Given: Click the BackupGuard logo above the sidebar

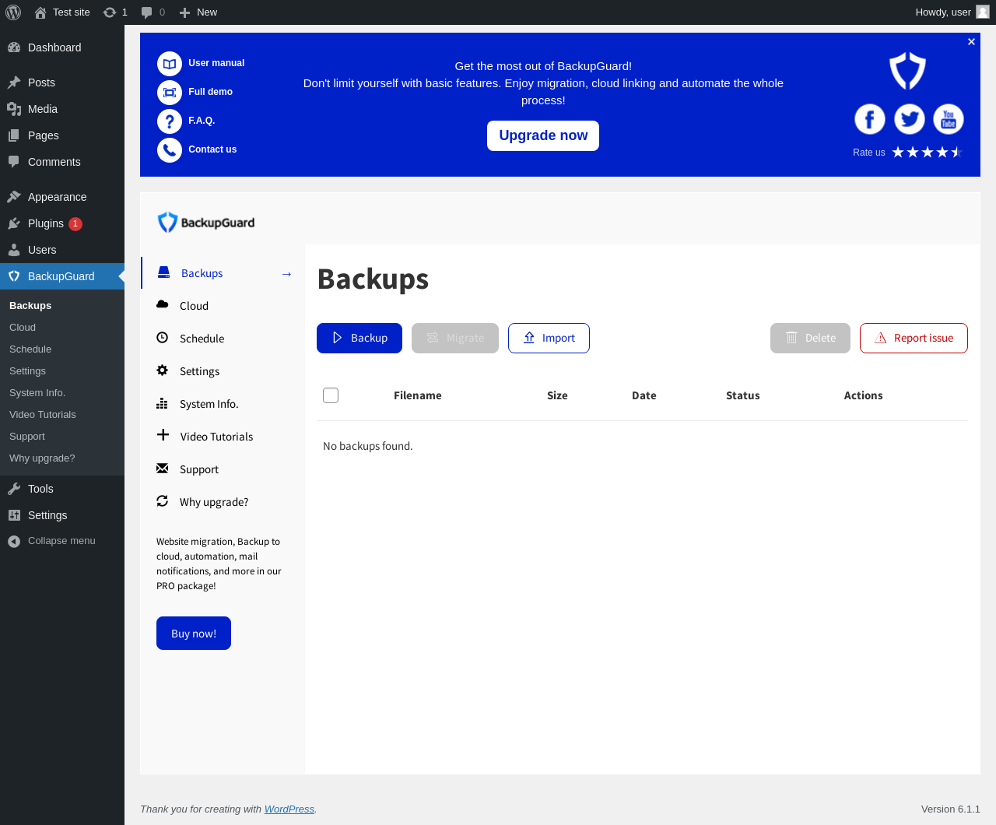Looking at the screenshot, I should tap(206, 223).
